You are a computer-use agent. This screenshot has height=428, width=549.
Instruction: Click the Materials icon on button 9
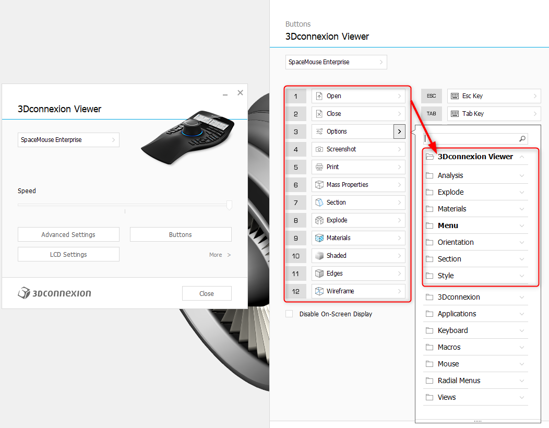click(319, 238)
